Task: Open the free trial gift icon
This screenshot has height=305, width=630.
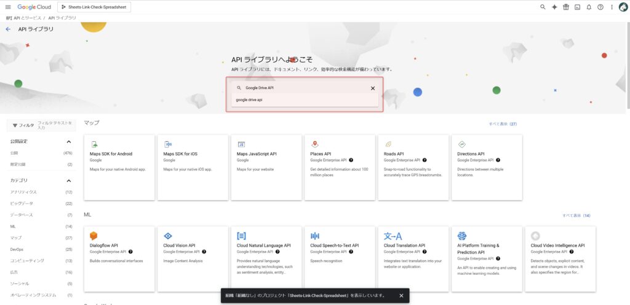Action: tap(566, 7)
